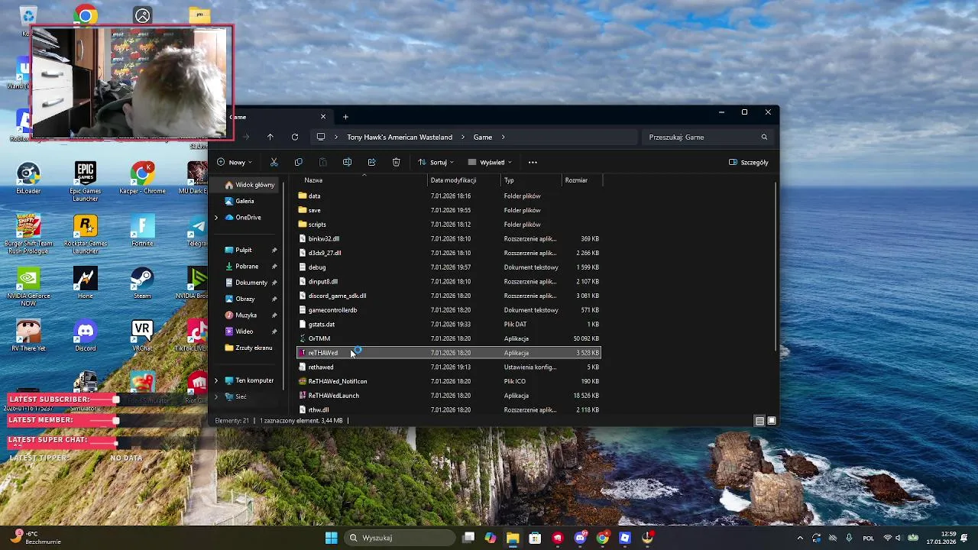This screenshot has height=550, width=978.
Task: Select the OrTMM application file
Action: (449, 338)
